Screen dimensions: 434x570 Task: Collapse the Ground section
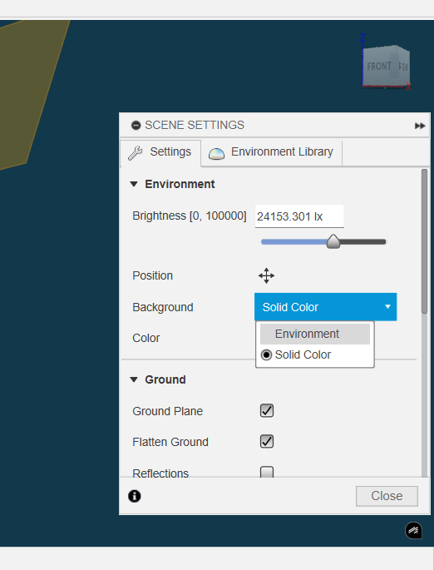point(134,380)
